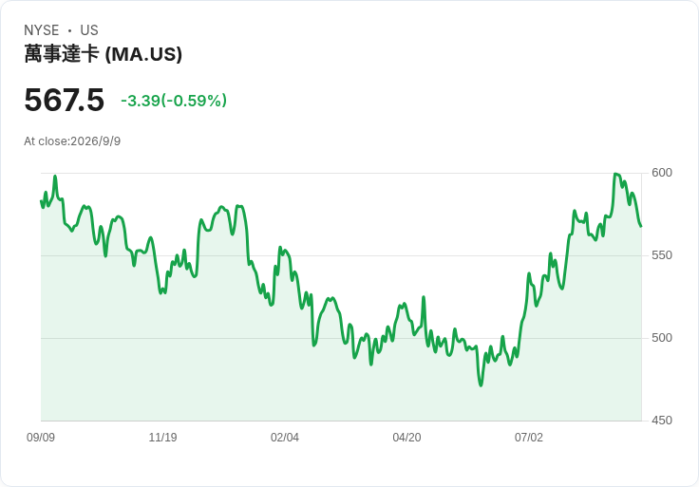This screenshot has width=699, height=487.
Task: Click the last data point at line's end
Action: 641,226
